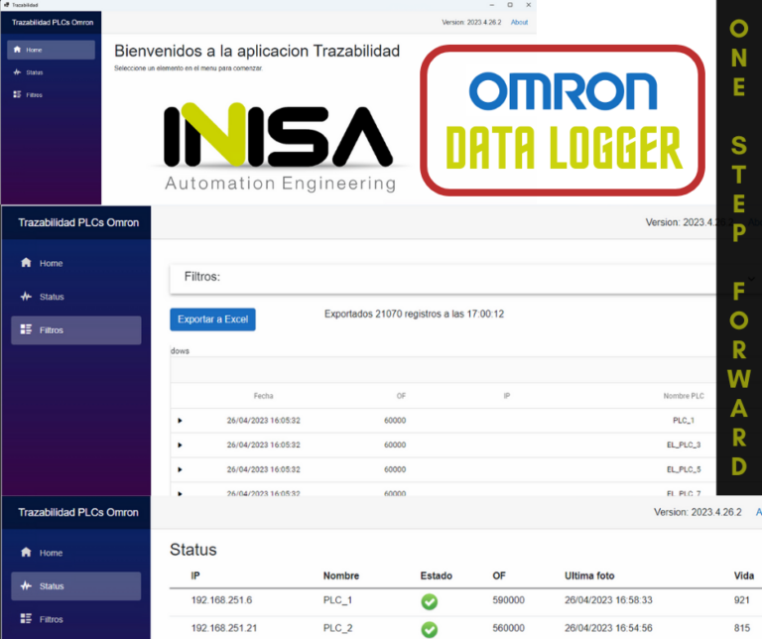Click the IP column header in the export table
The width and height of the screenshot is (762, 639).
(507, 396)
